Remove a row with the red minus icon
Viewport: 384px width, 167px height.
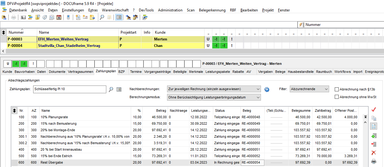pyautogui.click(x=374, y=144)
